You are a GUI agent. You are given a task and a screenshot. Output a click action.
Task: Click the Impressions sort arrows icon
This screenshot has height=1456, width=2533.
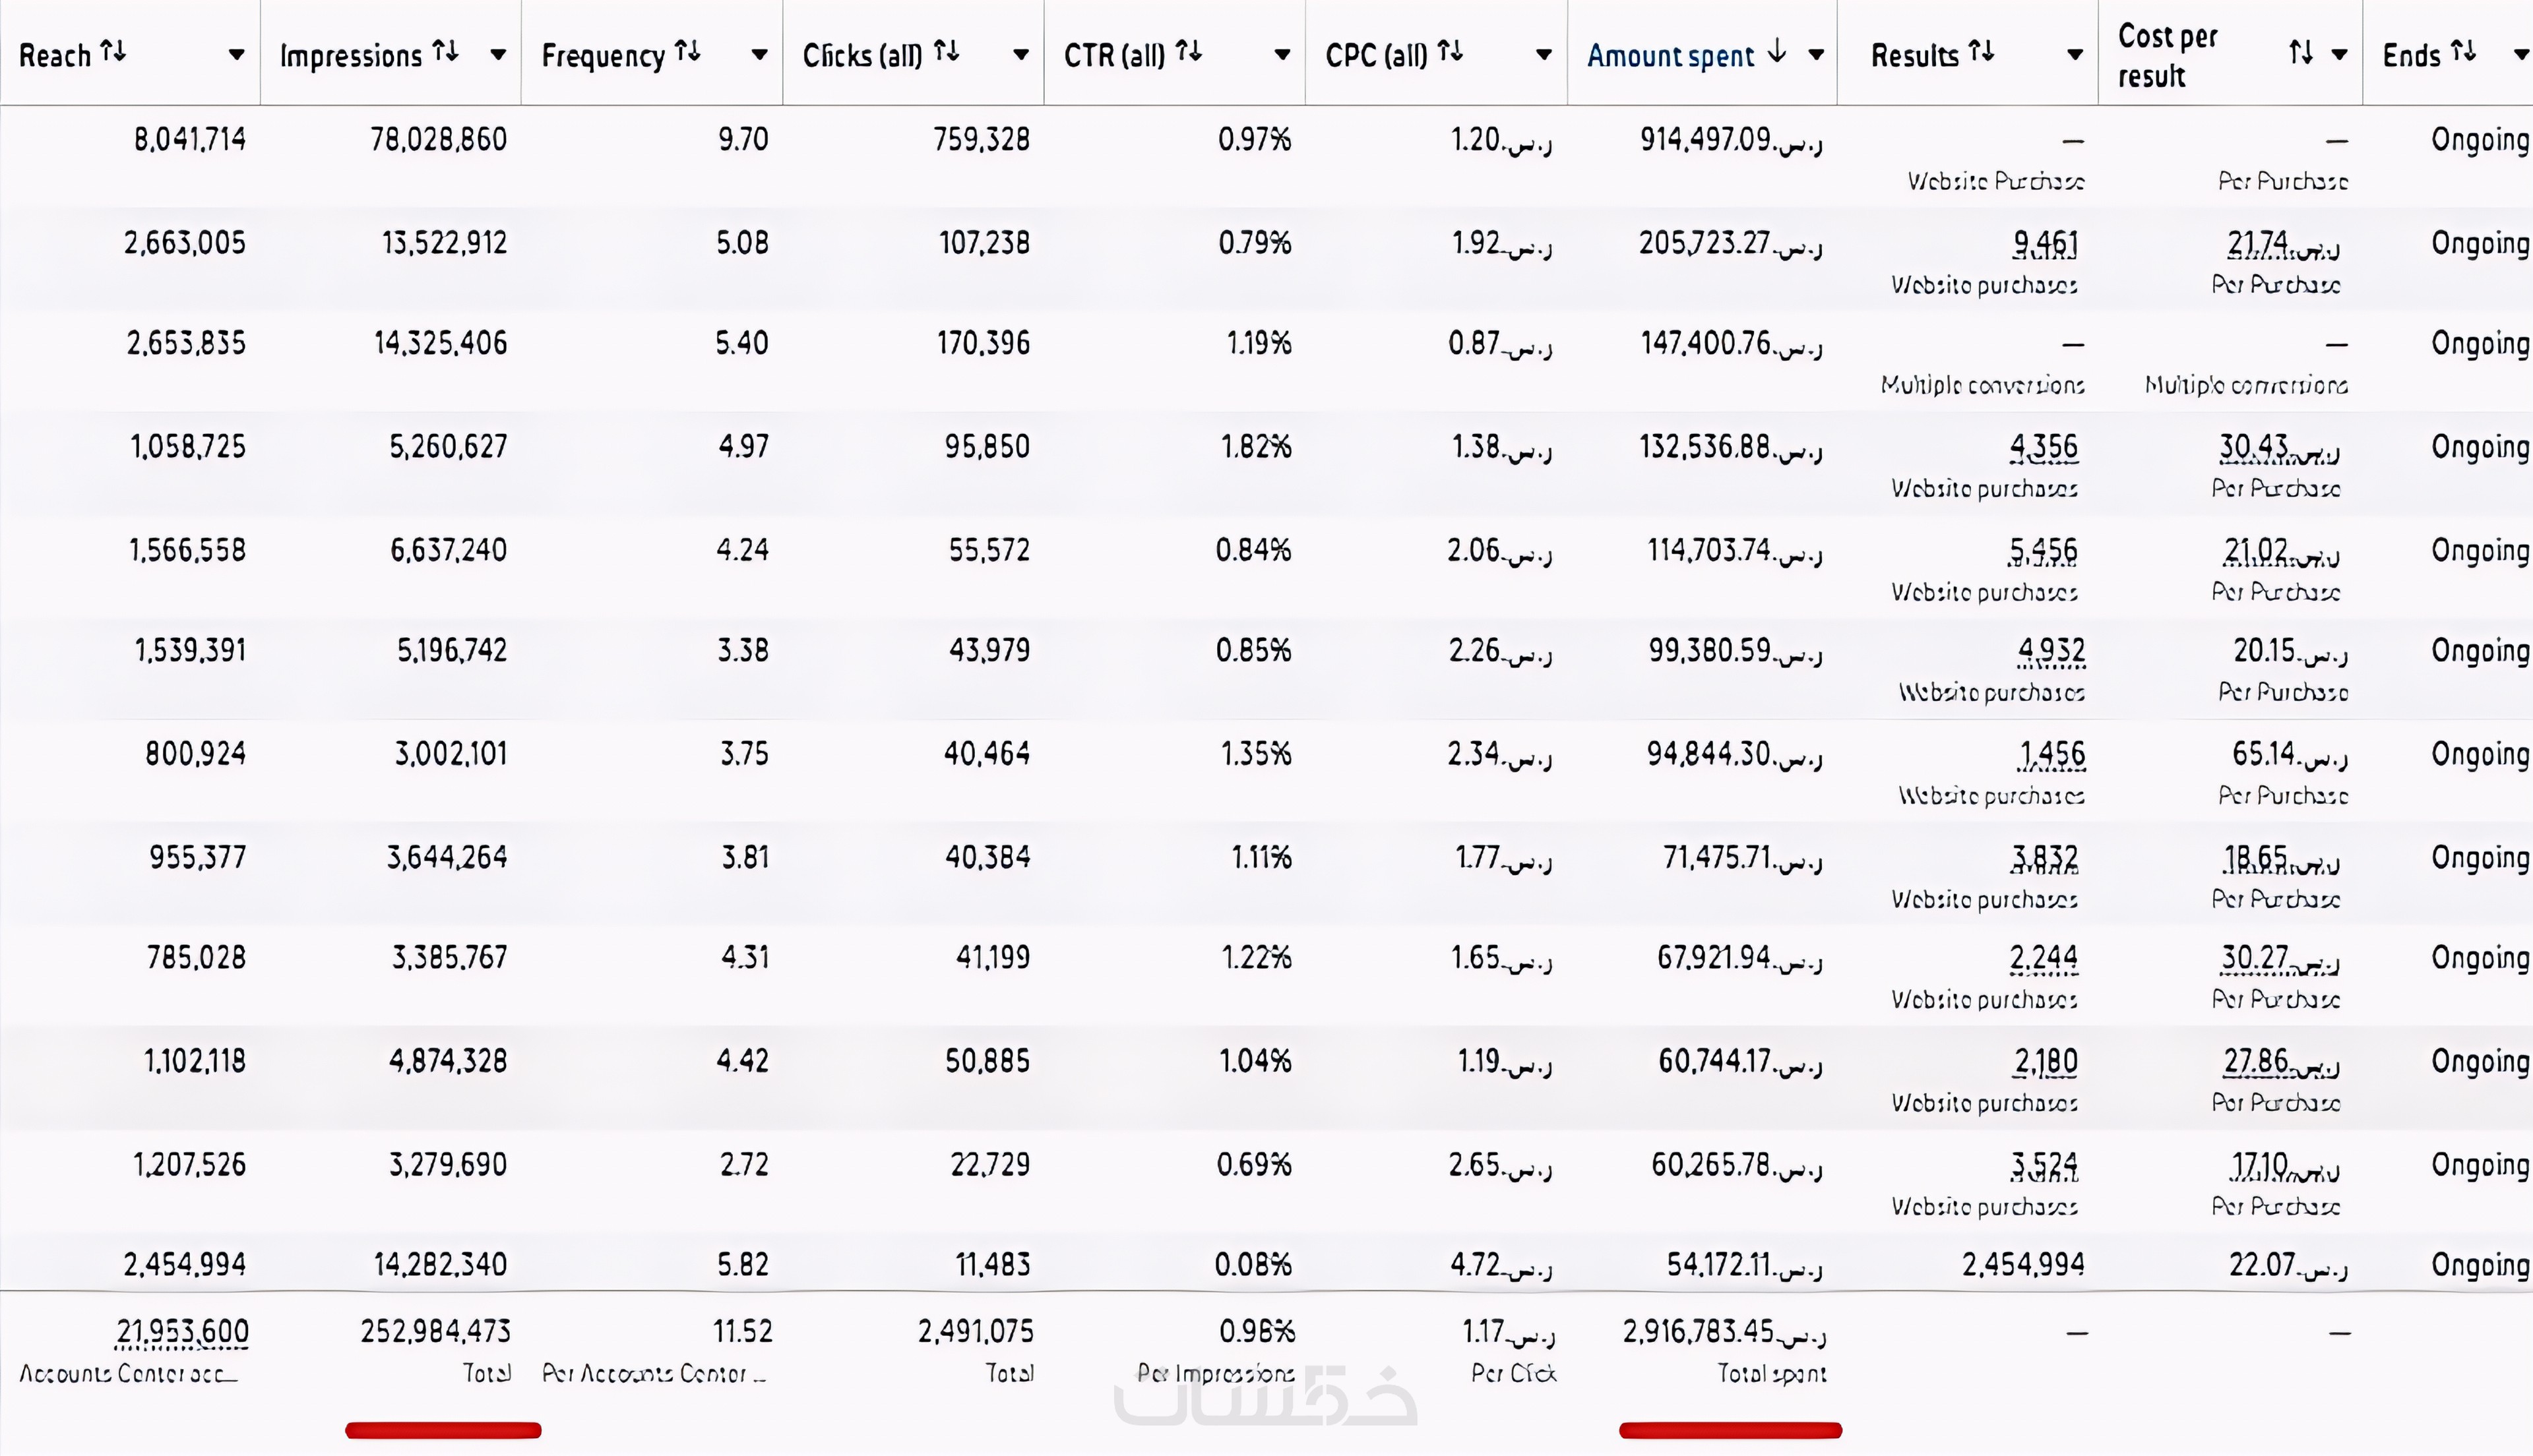point(446,51)
